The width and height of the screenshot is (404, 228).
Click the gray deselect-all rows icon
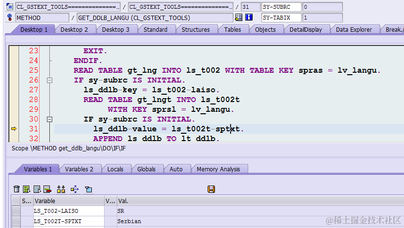click(37, 189)
